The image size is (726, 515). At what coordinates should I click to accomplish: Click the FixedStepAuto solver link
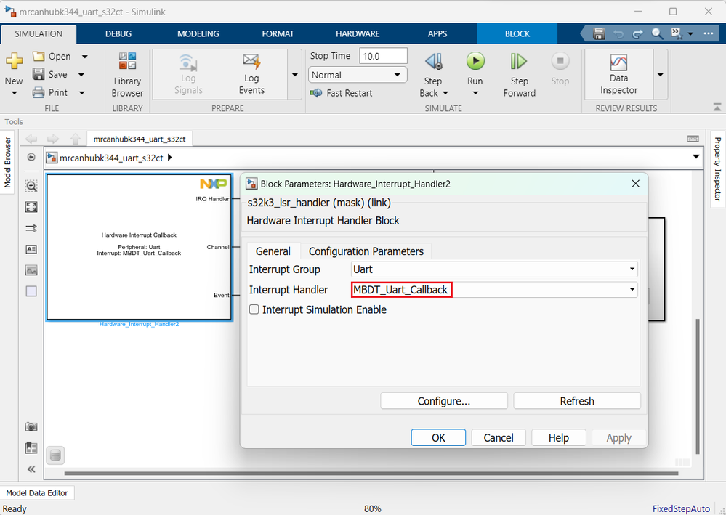tap(681, 508)
